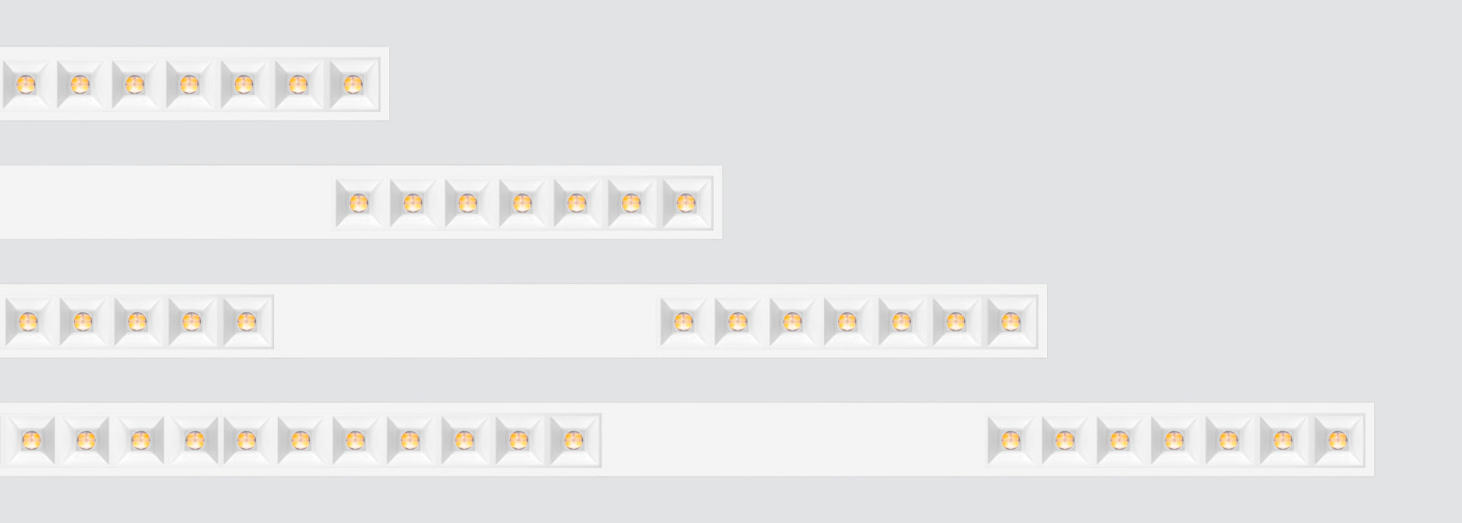Click the first LED of the bottom fixture's right module
The image size is (1462, 523).
click(1011, 440)
